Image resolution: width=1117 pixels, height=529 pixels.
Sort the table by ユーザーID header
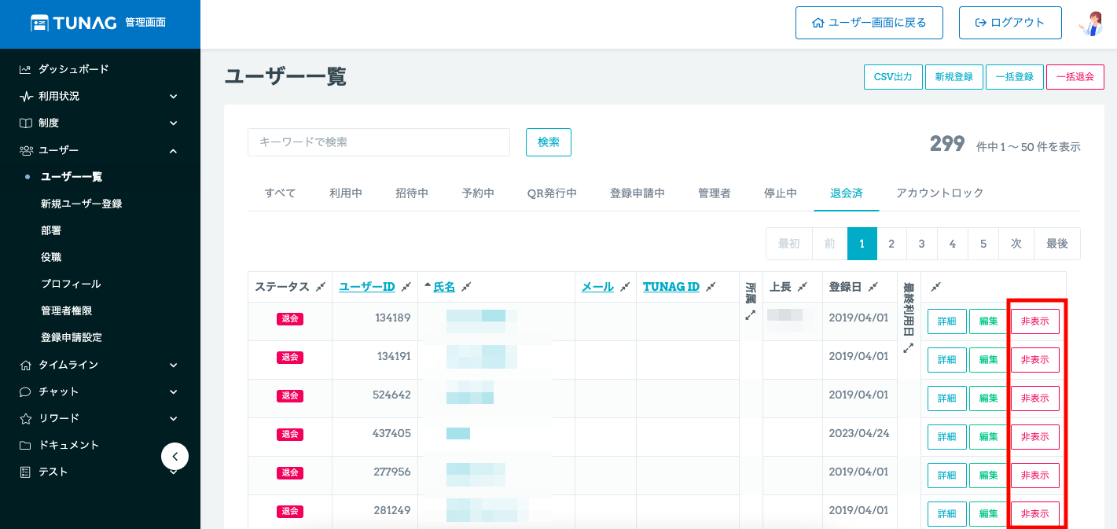(x=367, y=287)
